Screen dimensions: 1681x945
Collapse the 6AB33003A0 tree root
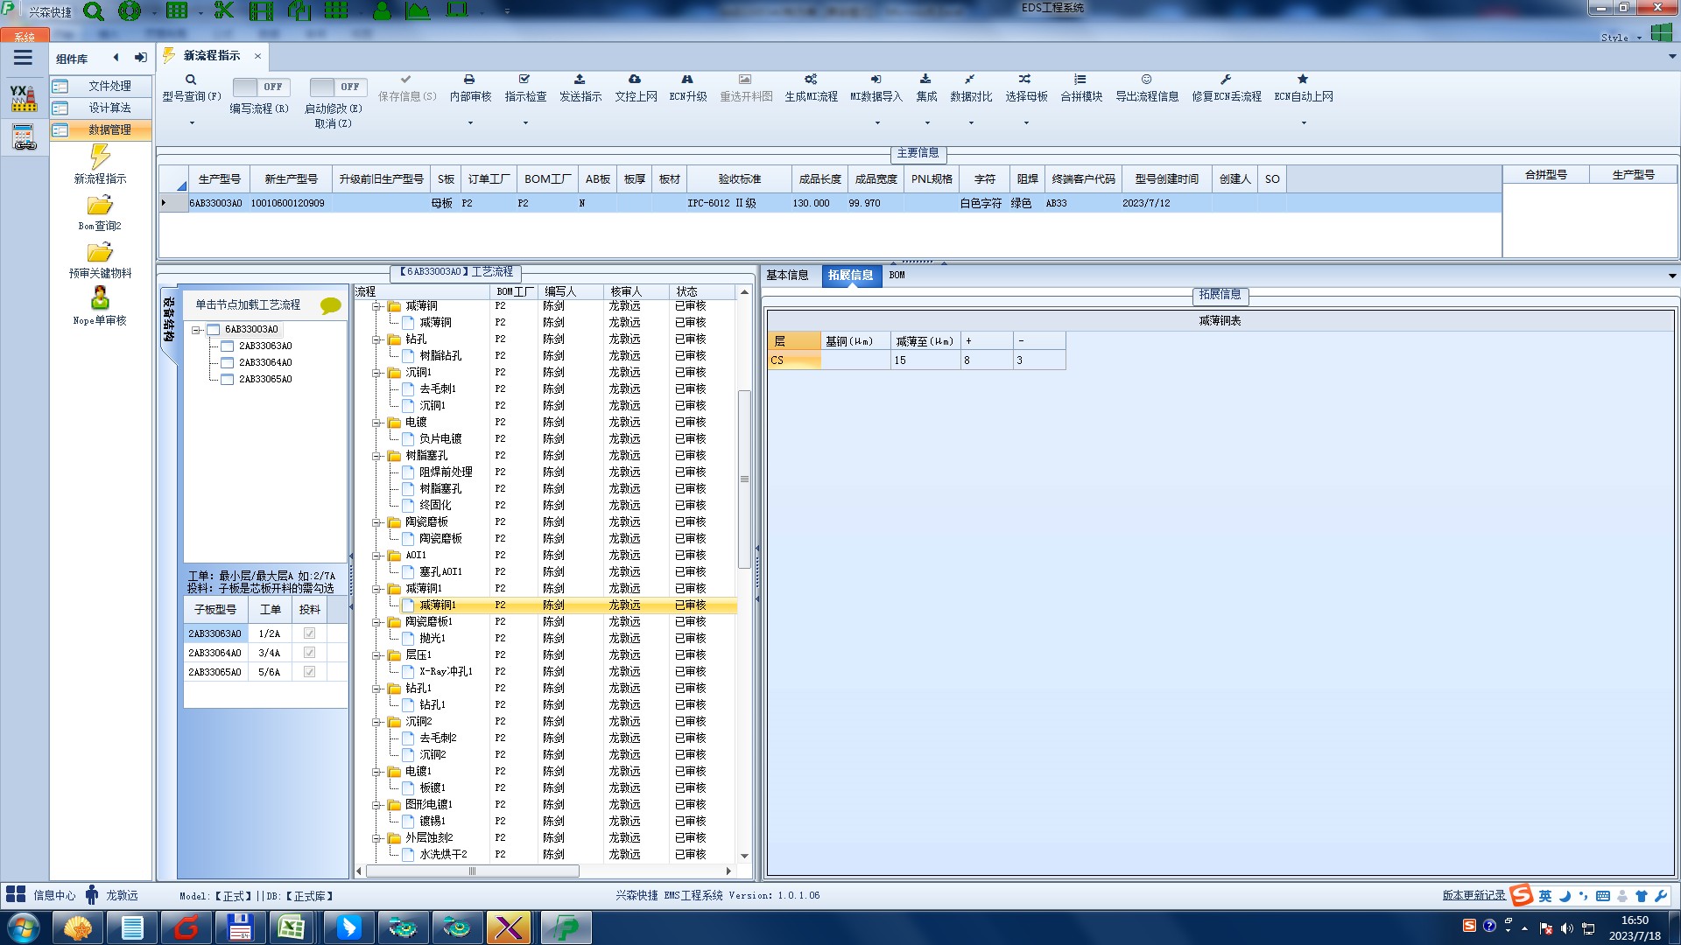[197, 330]
